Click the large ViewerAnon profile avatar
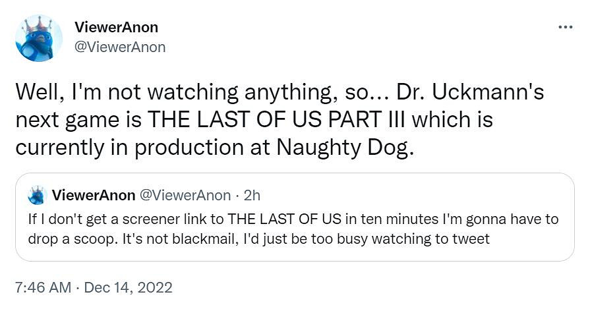This screenshot has width=590, height=309. 39,38
